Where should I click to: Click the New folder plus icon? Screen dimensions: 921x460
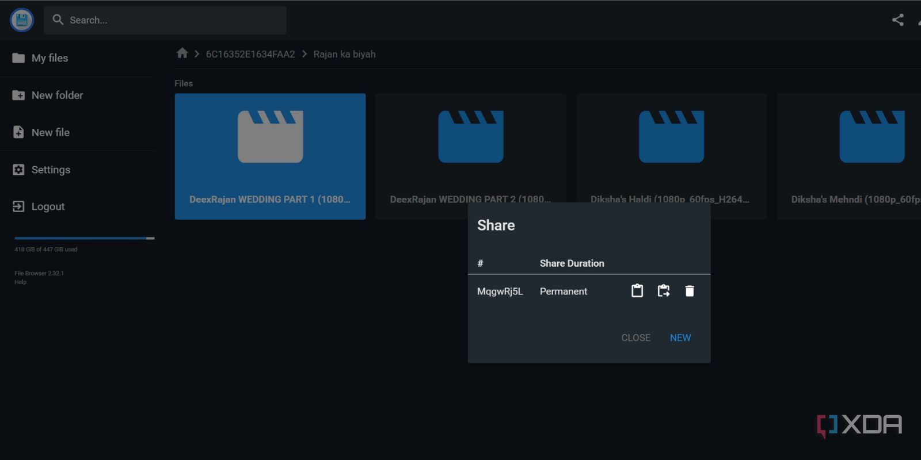point(18,95)
